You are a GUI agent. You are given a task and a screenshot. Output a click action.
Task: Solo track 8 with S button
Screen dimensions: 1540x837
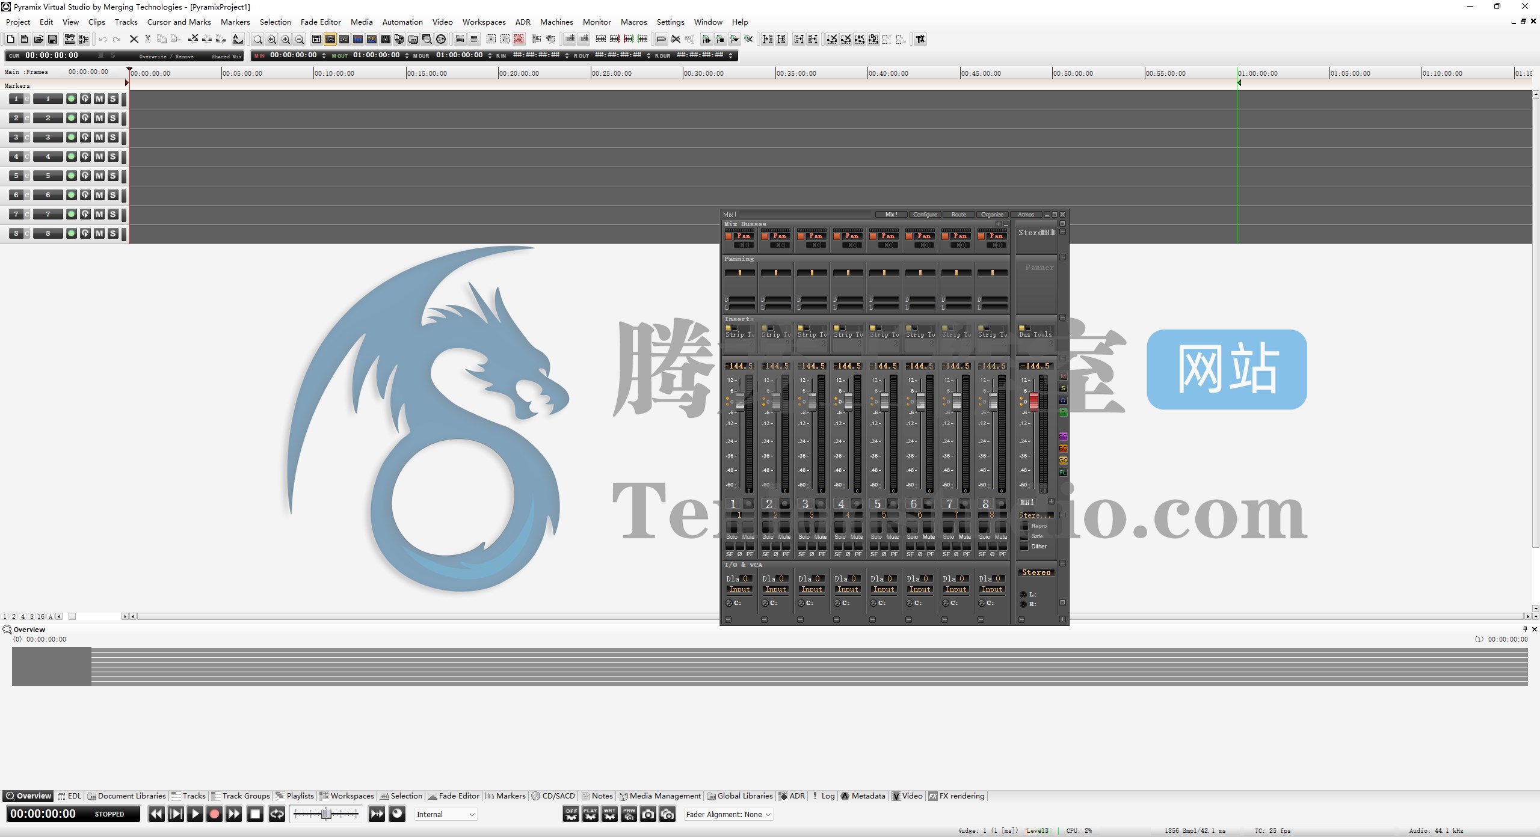113,233
